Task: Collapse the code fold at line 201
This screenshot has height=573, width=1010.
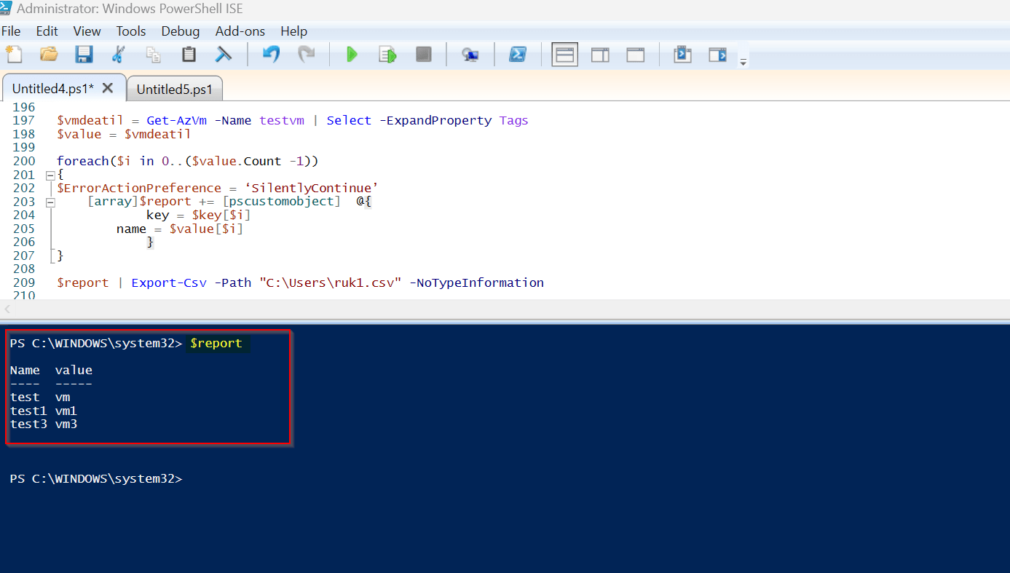Action: click(50, 175)
